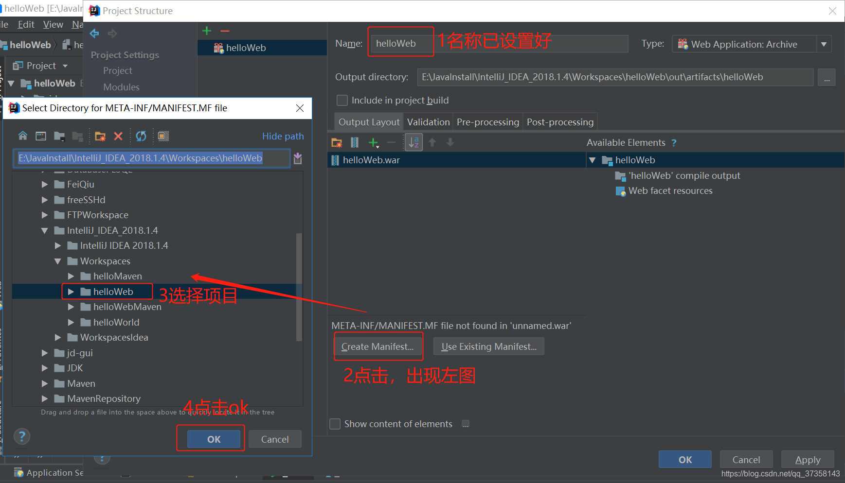
Task: Toggle show hidden files icon
Action: [163, 136]
